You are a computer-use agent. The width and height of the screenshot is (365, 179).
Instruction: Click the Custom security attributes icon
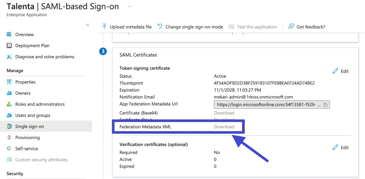(x=9, y=160)
